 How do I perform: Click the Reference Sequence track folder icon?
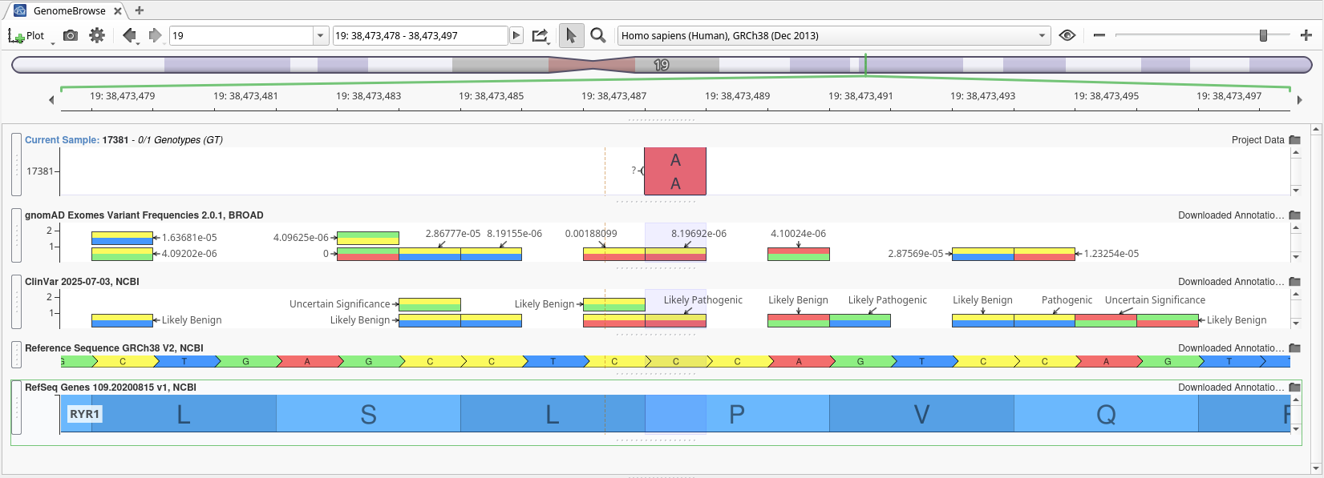point(1294,347)
